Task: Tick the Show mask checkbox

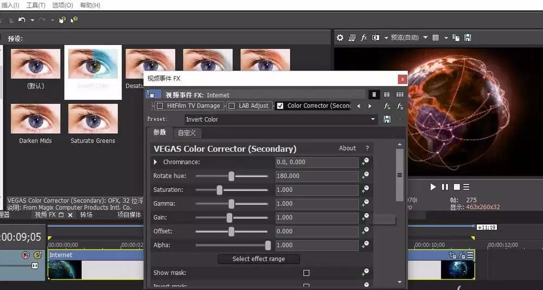Action: pos(306,273)
